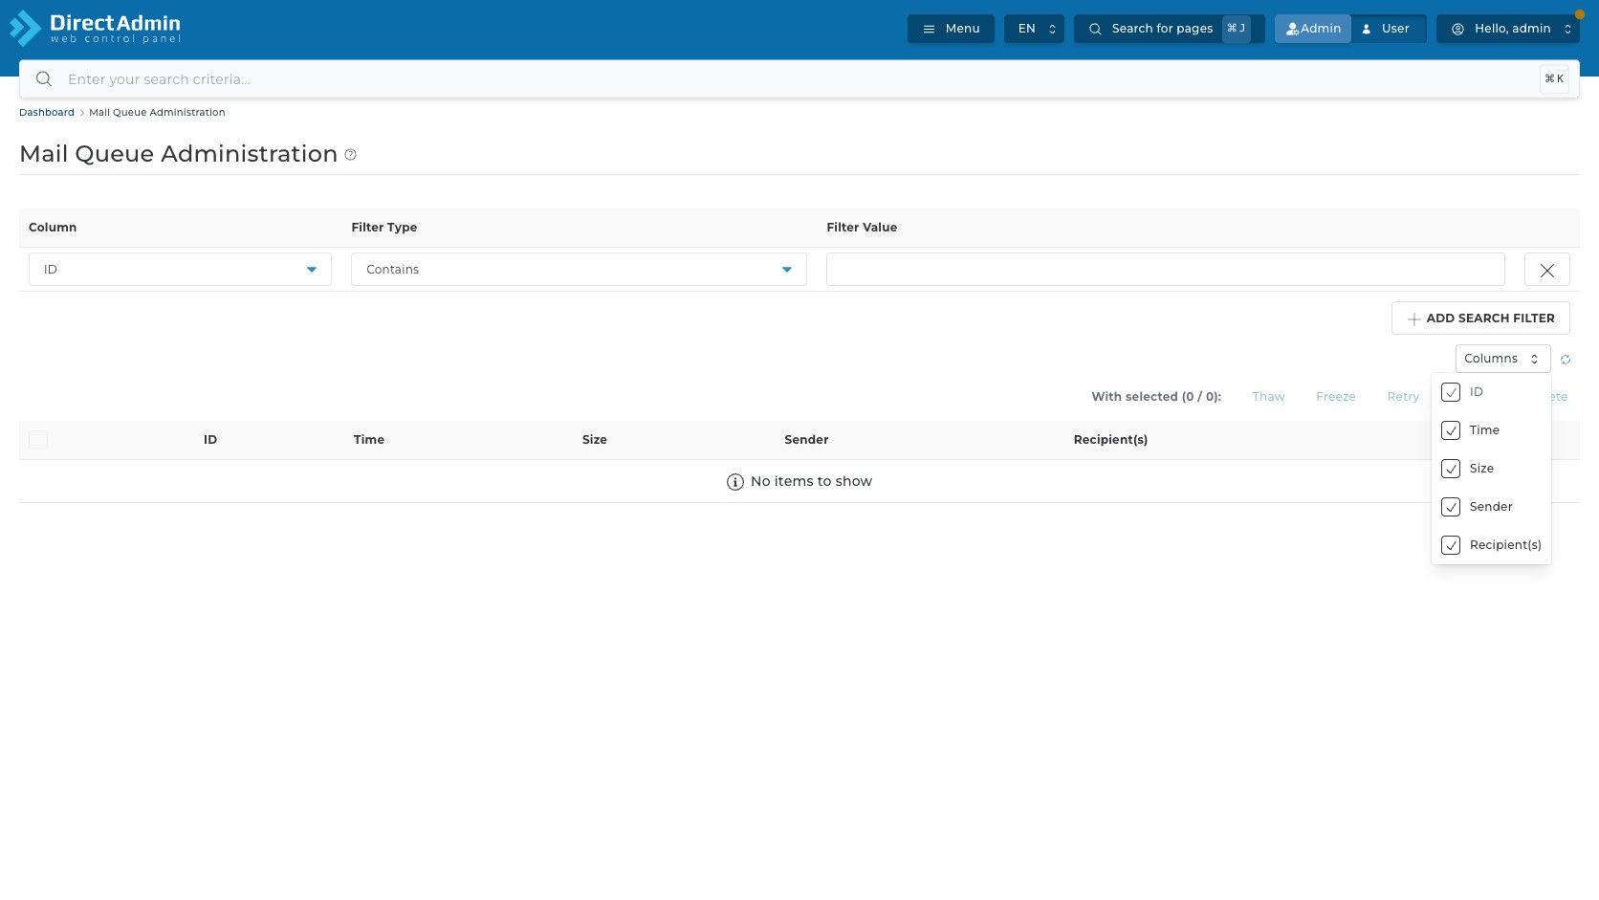Go to Dashboard breadcrumb
The width and height of the screenshot is (1599, 900).
point(47,113)
